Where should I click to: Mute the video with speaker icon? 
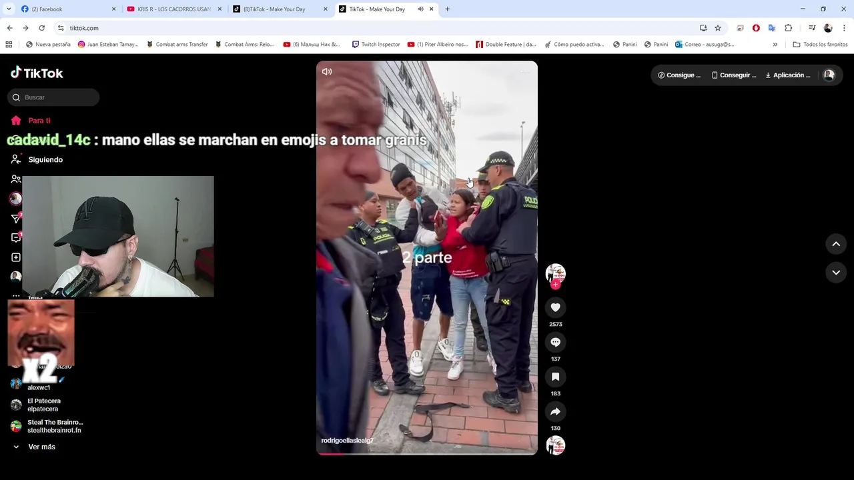point(327,71)
